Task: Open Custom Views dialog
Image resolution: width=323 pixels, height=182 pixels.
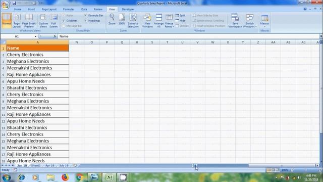Action: click(x=43, y=20)
